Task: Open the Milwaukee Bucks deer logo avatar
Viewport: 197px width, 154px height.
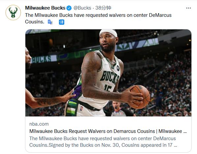Action: pyautogui.click(x=13, y=13)
